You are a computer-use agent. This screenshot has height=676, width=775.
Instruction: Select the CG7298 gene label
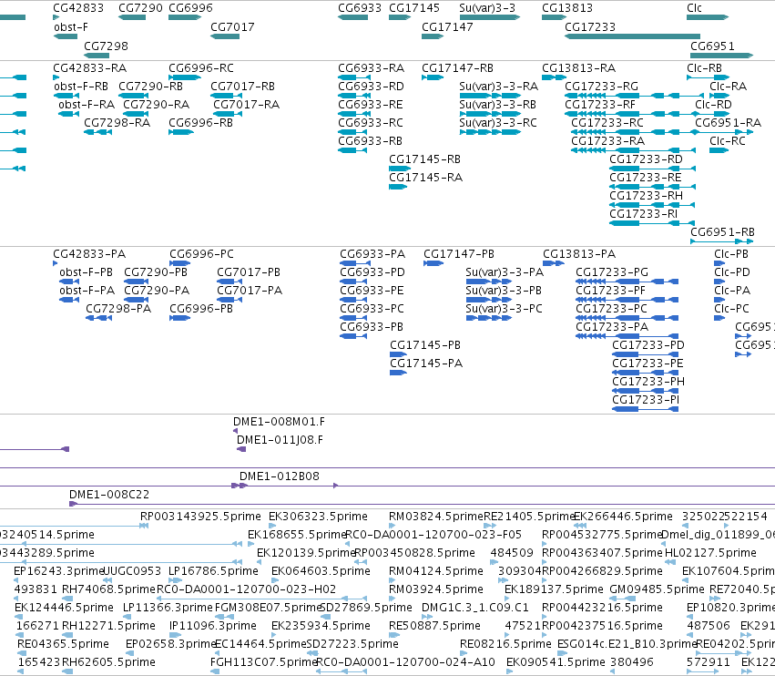click(x=106, y=46)
